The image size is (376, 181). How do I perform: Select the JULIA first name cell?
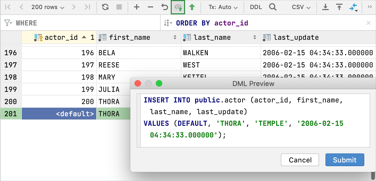point(114,89)
